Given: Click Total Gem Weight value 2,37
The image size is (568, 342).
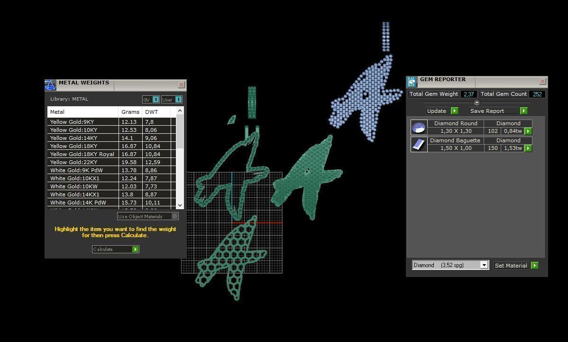Looking at the screenshot, I should [469, 94].
